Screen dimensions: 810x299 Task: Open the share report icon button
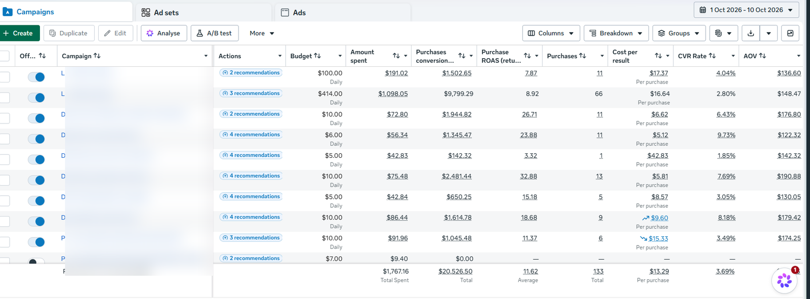[x=790, y=33]
